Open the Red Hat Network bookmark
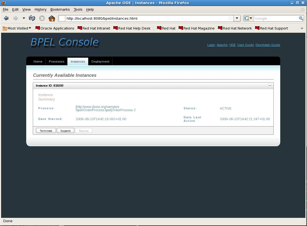This screenshot has width=307, height=226. click(235, 28)
